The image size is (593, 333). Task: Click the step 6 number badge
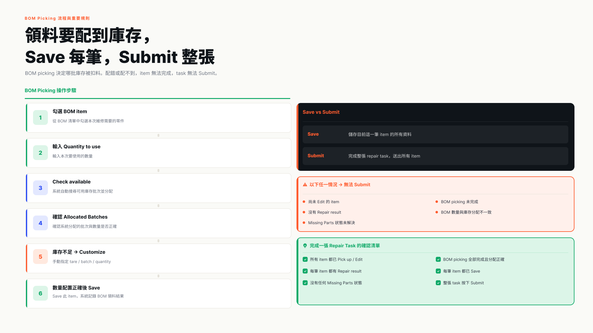click(x=40, y=293)
